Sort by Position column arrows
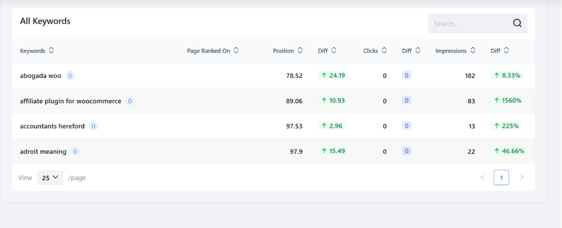The image size is (562, 228). (x=300, y=50)
